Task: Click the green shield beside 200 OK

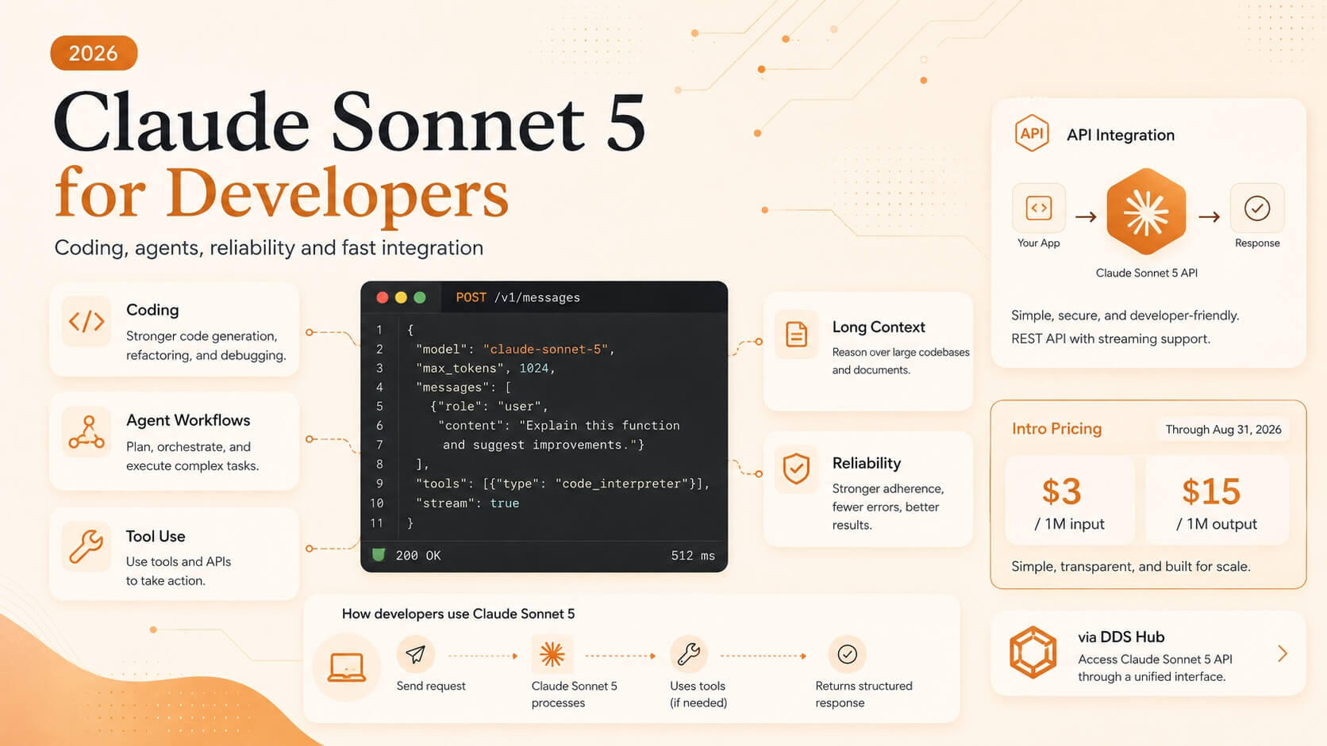Action: pyautogui.click(x=379, y=555)
